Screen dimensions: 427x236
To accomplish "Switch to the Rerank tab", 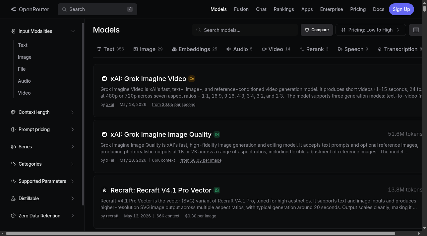I will 314,49.
